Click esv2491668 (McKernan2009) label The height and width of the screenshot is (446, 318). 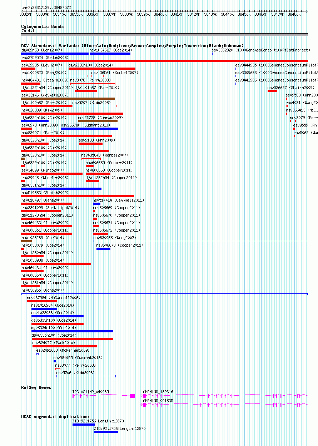pos(63,350)
